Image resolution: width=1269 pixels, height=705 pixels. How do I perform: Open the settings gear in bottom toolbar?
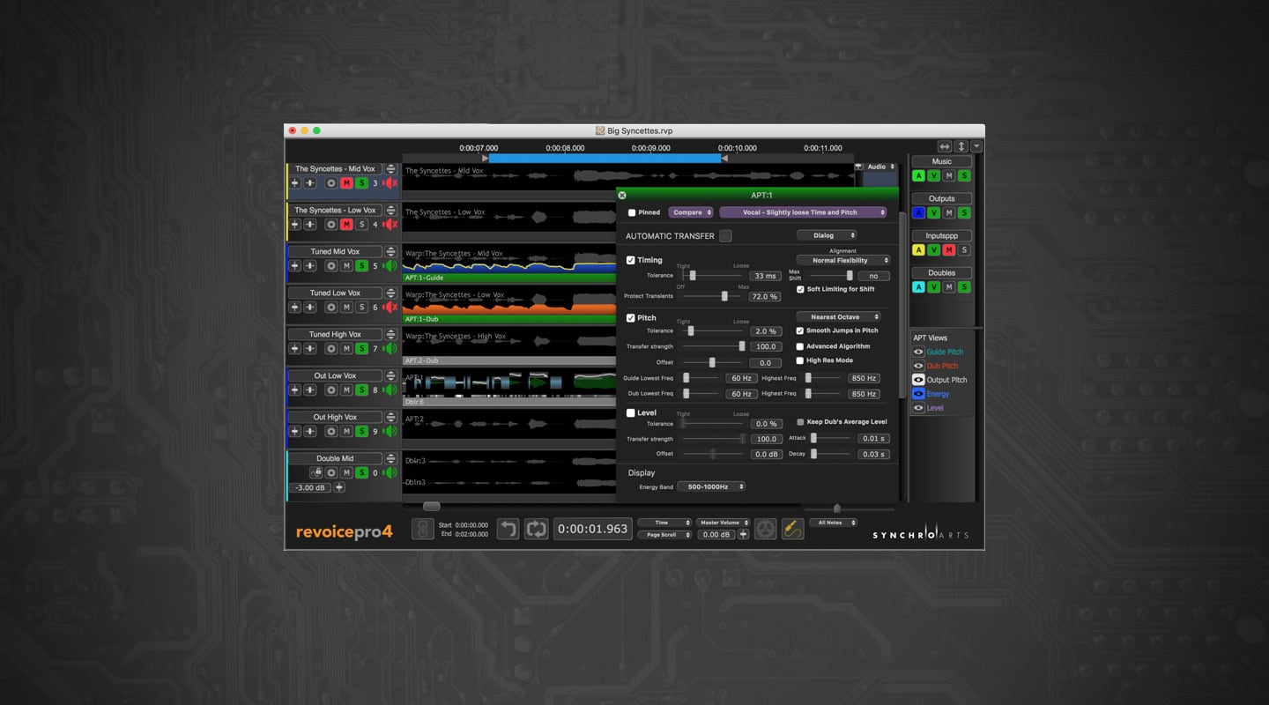[766, 529]
